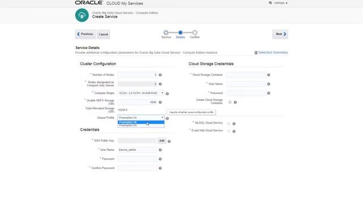Toggle Event Hub Cloud Service checkbox
The width and height of the screenshot is (363, 204).
pos(229,131)
